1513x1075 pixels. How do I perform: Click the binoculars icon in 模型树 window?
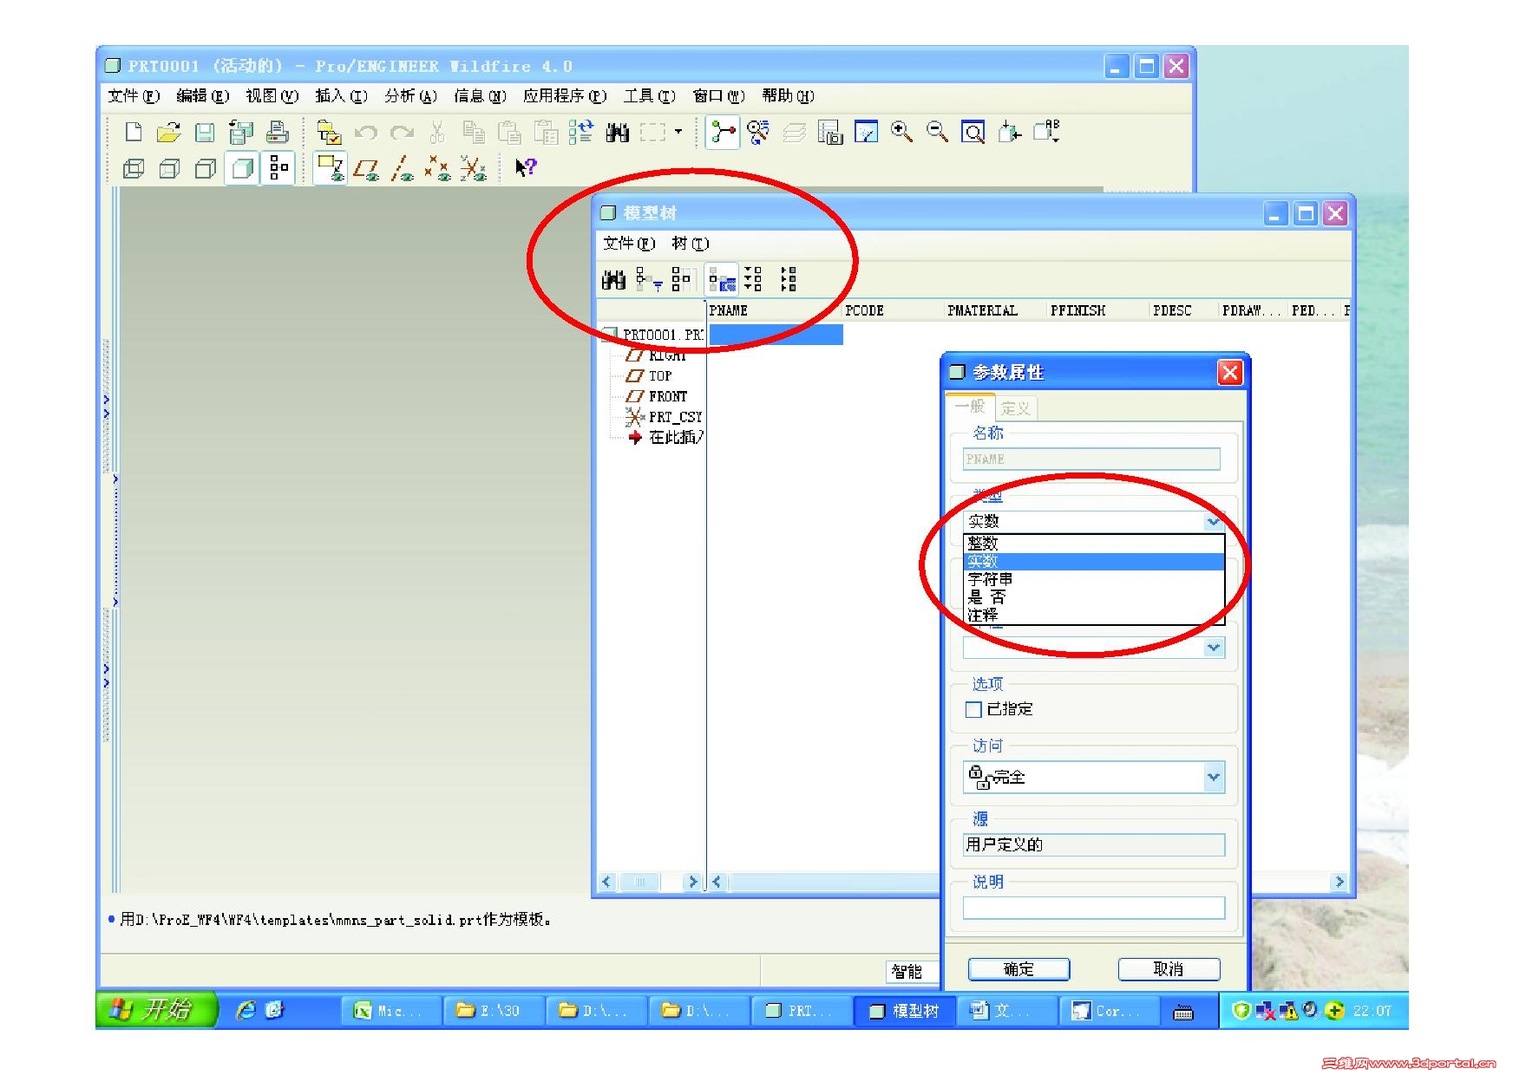click(613, 279)
